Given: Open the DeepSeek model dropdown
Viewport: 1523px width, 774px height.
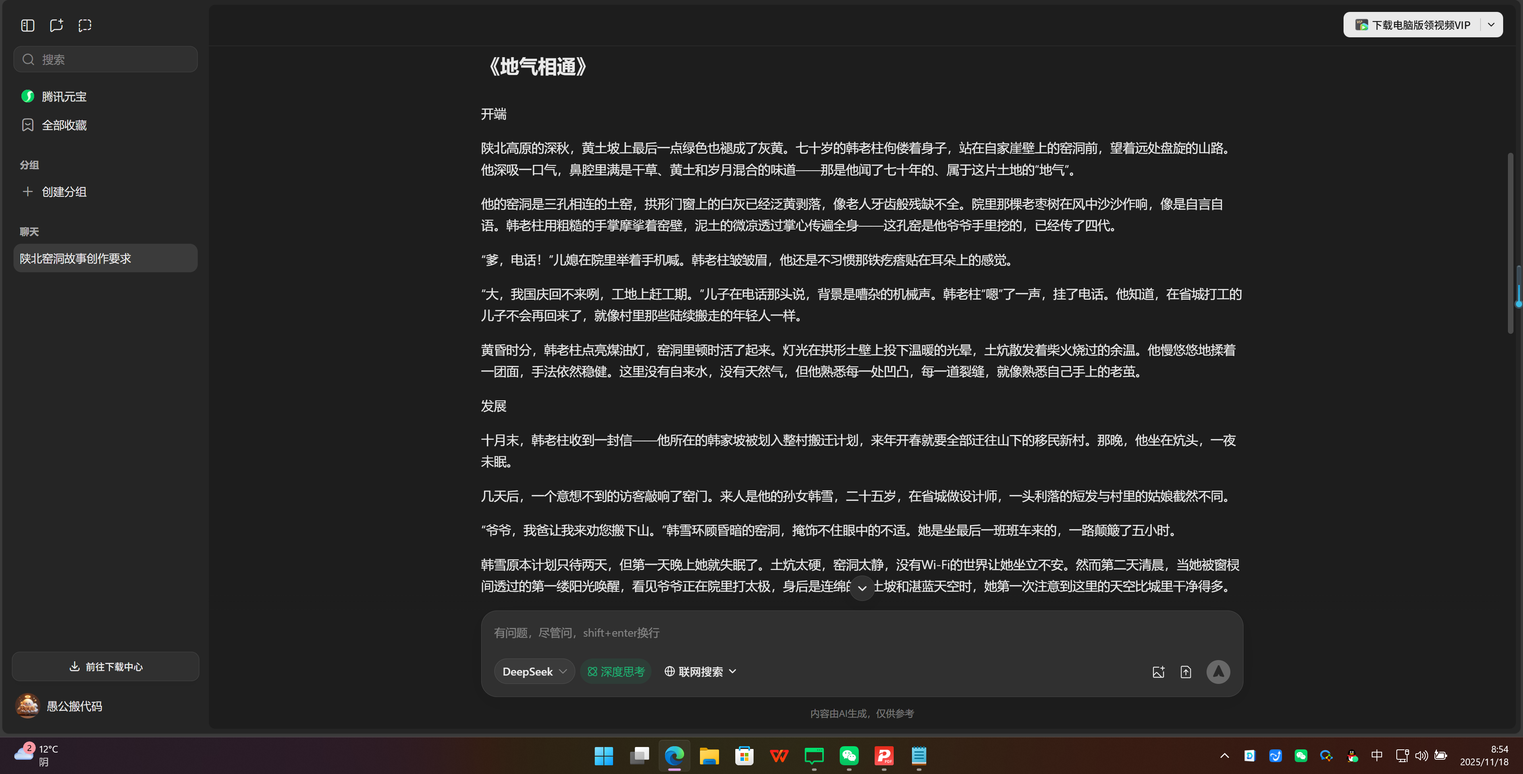Looking at the screenshot, I should 534,671.
